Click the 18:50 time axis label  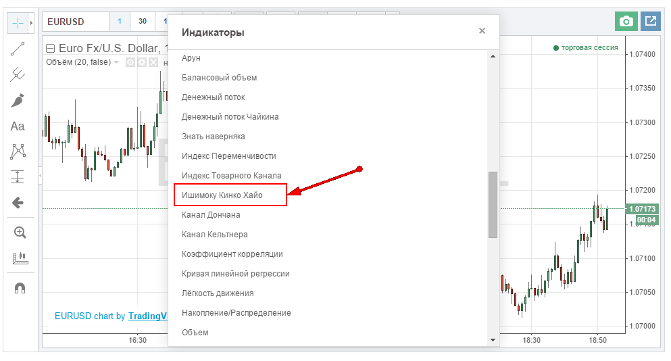(597, 341)
